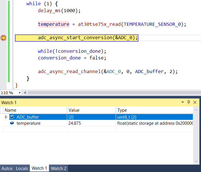Switch to the Locals tab
Image resolution: width=201 pixels, height=172 pixels.
pos(22,168)
